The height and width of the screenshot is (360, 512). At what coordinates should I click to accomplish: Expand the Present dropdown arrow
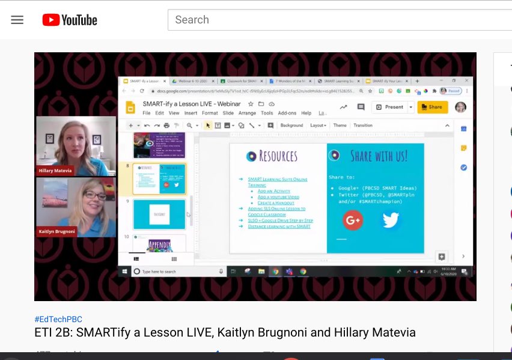411,107
